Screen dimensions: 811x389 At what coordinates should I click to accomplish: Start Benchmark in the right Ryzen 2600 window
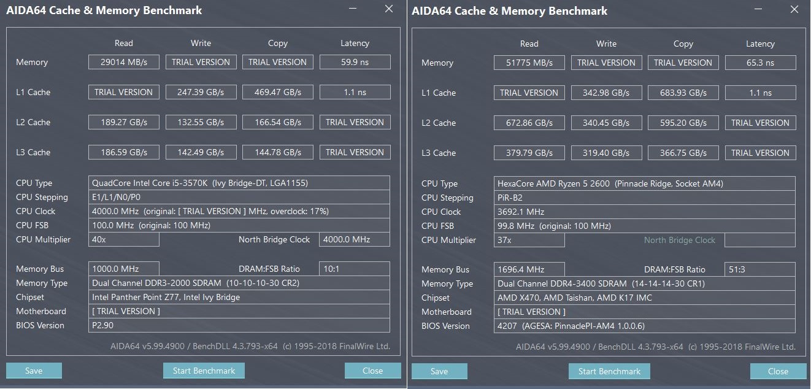coord(609,371)
